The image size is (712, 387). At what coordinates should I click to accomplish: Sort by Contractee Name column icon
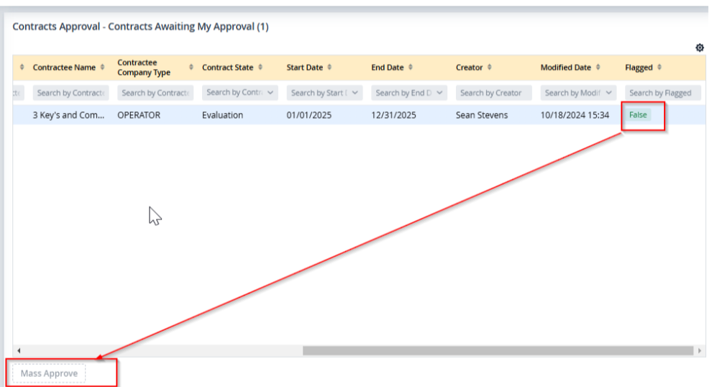click(102, 68)
